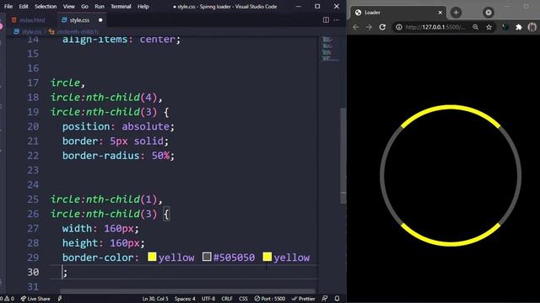
Task: Select the Loader browser tab
Action: pos(398,13)
